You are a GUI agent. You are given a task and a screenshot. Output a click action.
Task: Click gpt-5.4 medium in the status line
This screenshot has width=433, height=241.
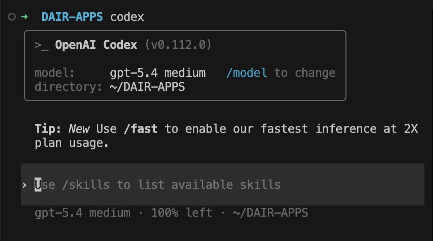click(x=83, y=213)
